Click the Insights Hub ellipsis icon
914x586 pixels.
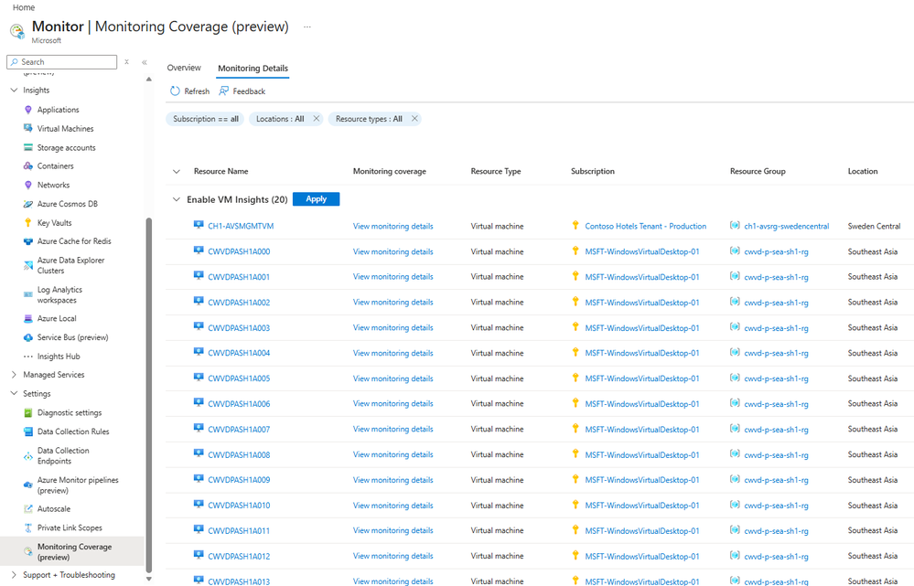[28, 357]
